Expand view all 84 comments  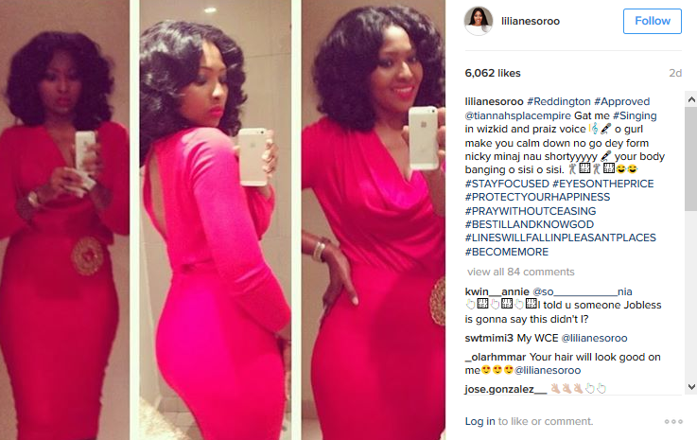tap(520, 272)
